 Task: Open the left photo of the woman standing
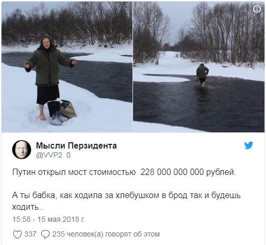click(x=67, y=67)
